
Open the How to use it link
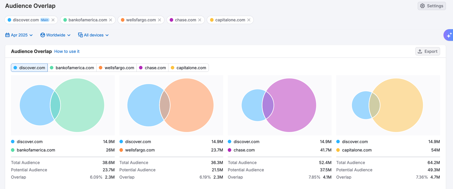coord(67,51)
